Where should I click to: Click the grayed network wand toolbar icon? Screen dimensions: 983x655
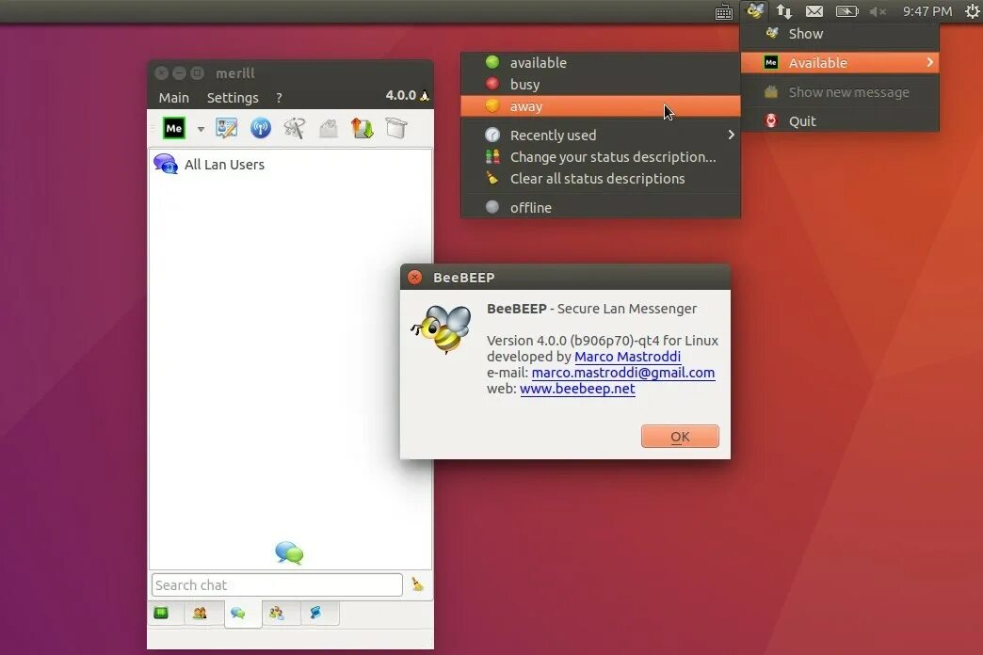click(x=294, y=128)
